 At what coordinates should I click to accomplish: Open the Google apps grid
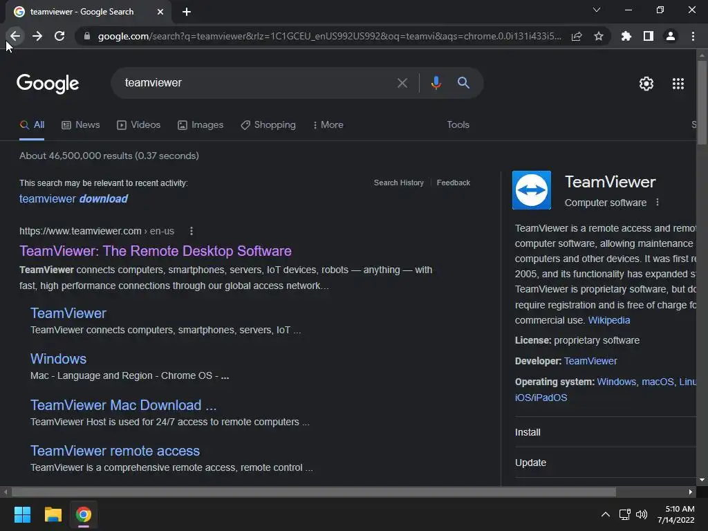[x=678, y=84]
